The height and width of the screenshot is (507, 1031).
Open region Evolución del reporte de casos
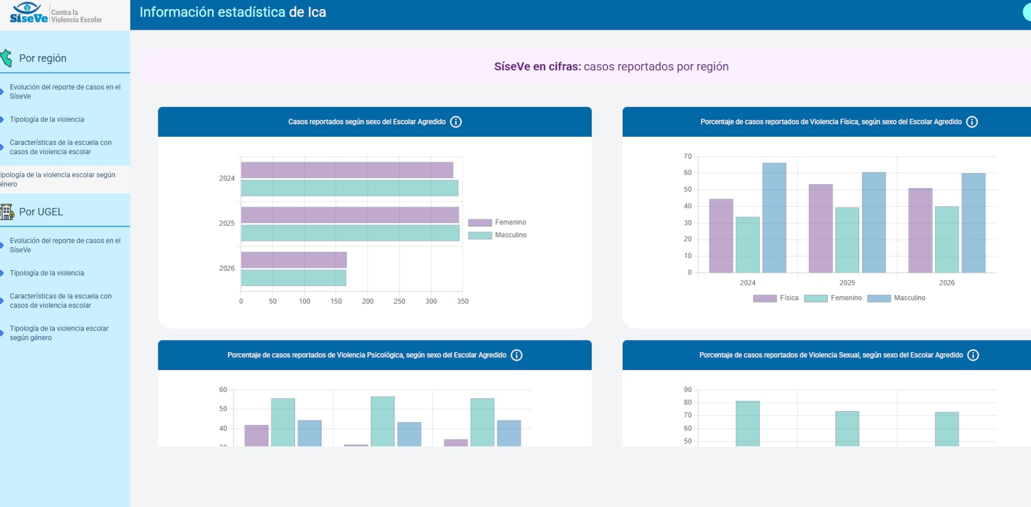coord(65,92)
